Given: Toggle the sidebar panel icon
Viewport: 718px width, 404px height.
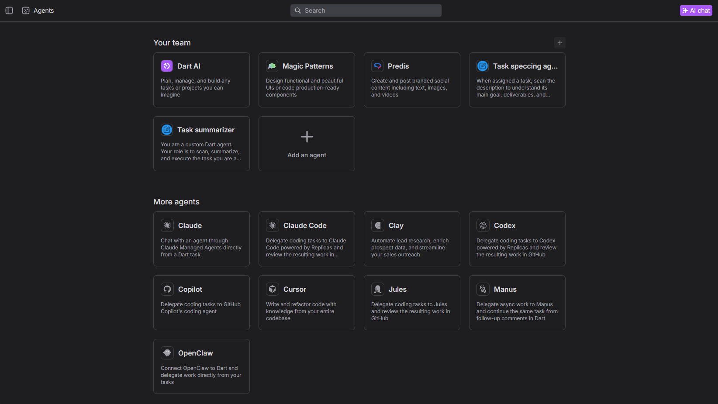Looking at the screenshot, I should pos(9,10).
